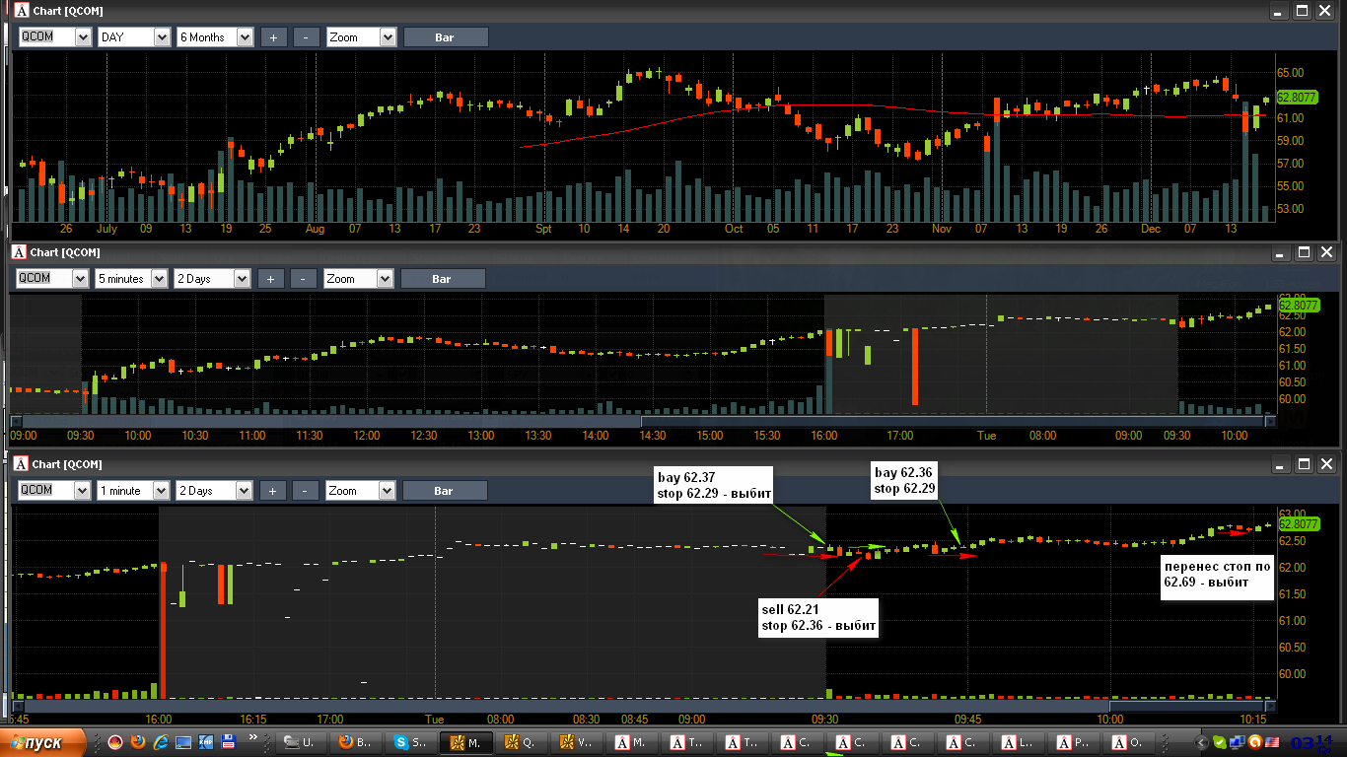
Task: Click scroll-right arrow of the 5 minutes chart scrollbar
Action: (x=1270, y=421)
